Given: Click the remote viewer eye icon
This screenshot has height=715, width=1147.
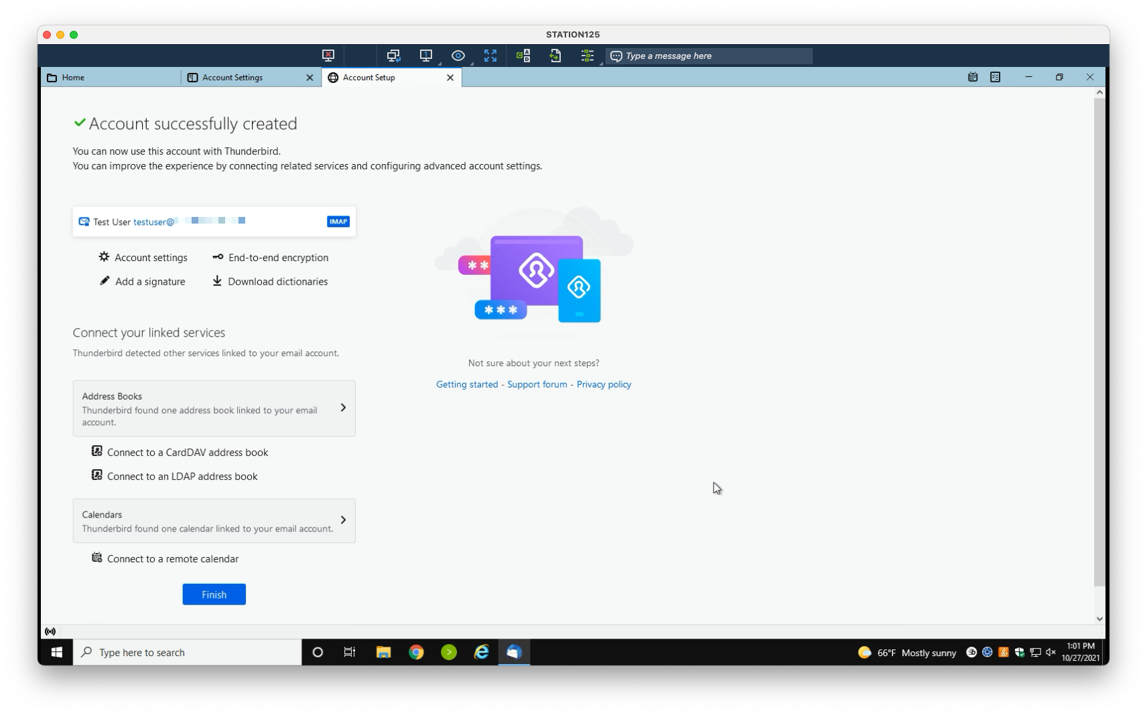Looking at the screenshot, I should pos(458,56).
